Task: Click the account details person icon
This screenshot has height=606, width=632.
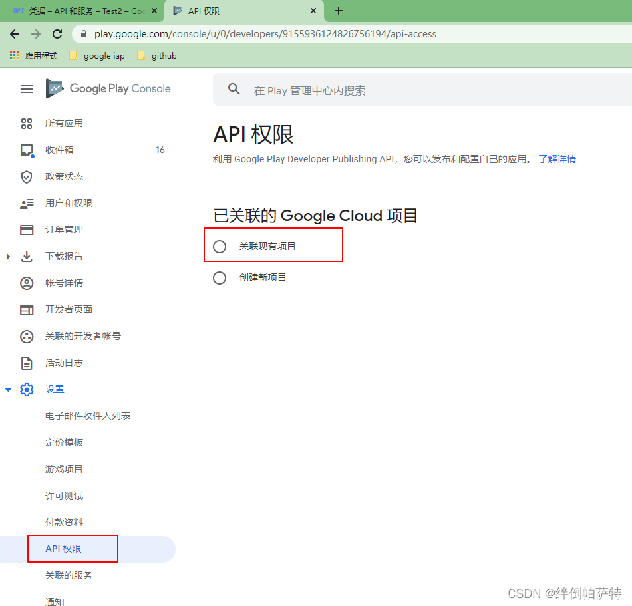Action: (27, 283)
